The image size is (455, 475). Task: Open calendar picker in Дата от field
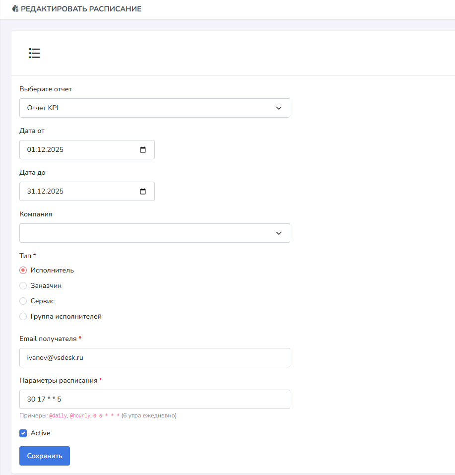(x=143, y=150)
